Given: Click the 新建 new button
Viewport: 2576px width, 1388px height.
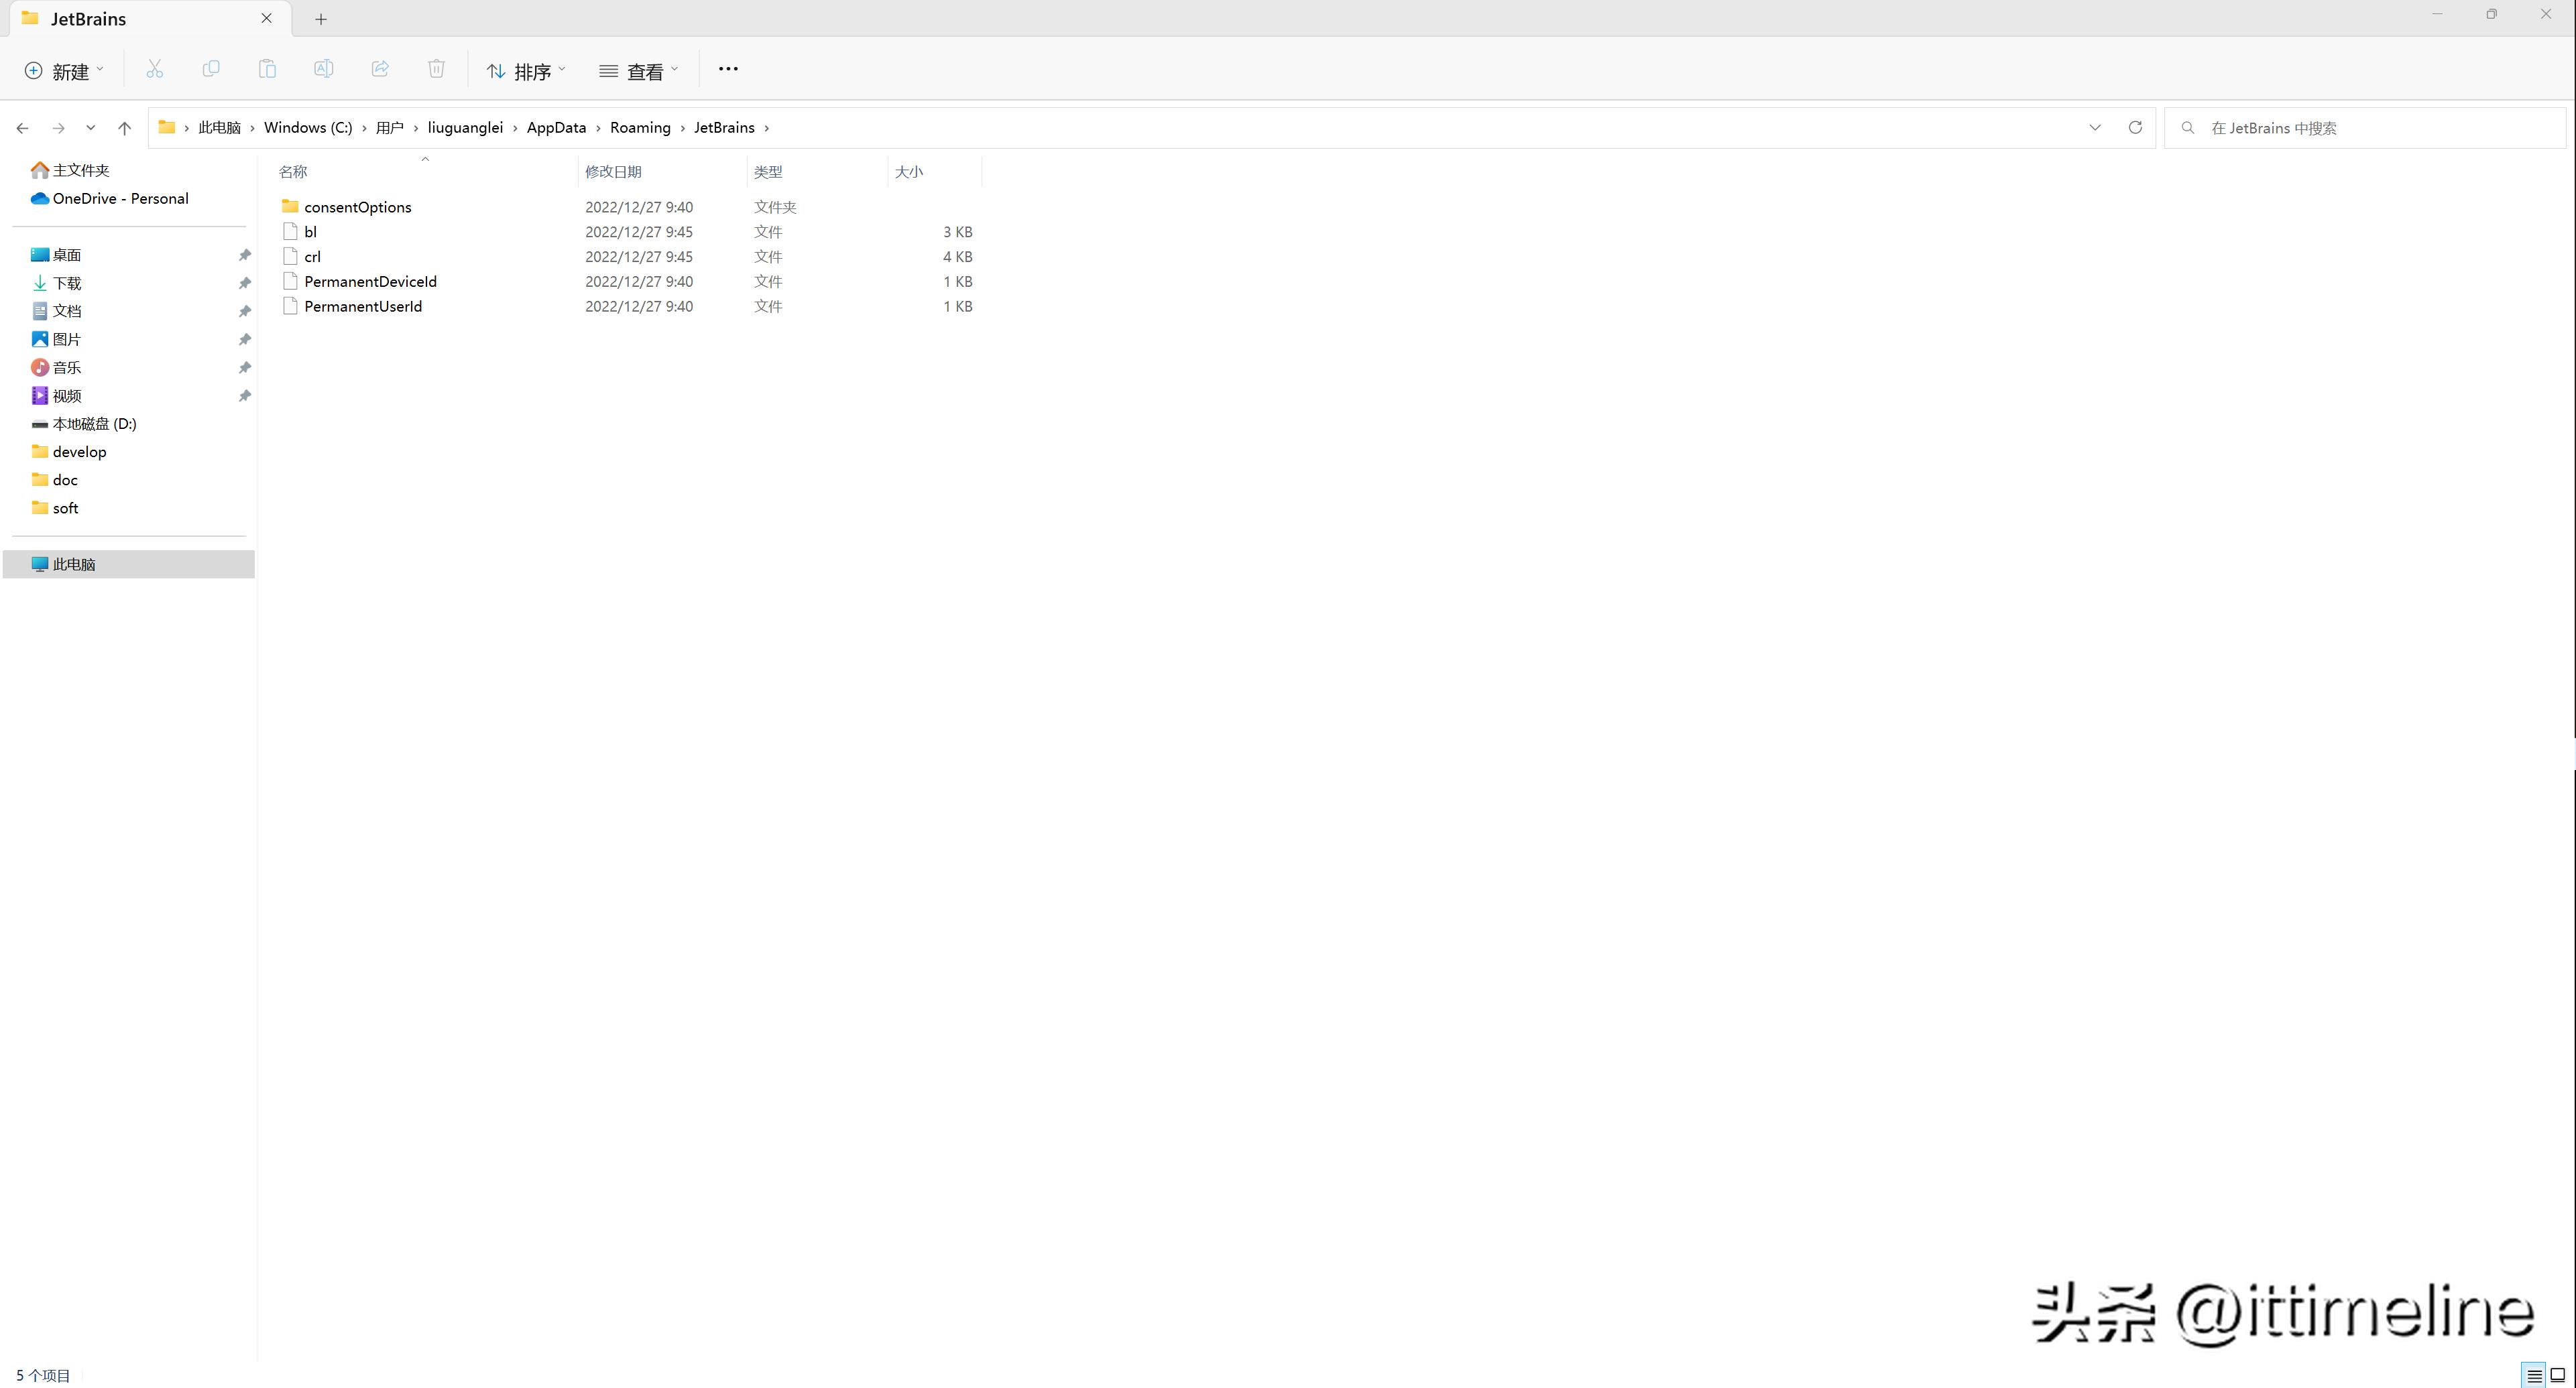Looking at the screenshot, I should click(x=64, y=71).
